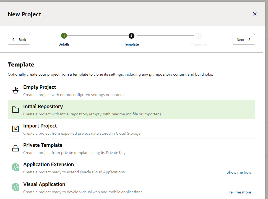Click the Application Extension green icon
Viewport: 268px width, 199px height.
pos(15,168)
